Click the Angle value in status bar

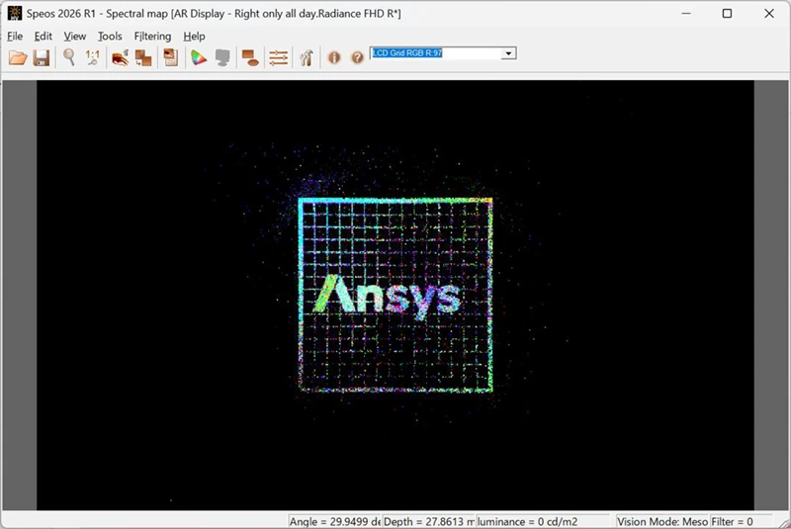(x=334, y=521)
